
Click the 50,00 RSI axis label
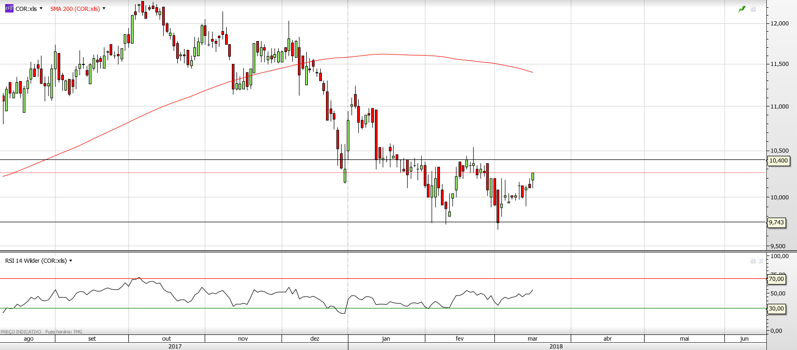point(778,293)
